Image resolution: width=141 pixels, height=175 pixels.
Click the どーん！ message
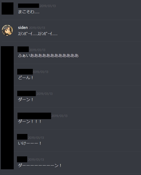[x=26, y=78]
